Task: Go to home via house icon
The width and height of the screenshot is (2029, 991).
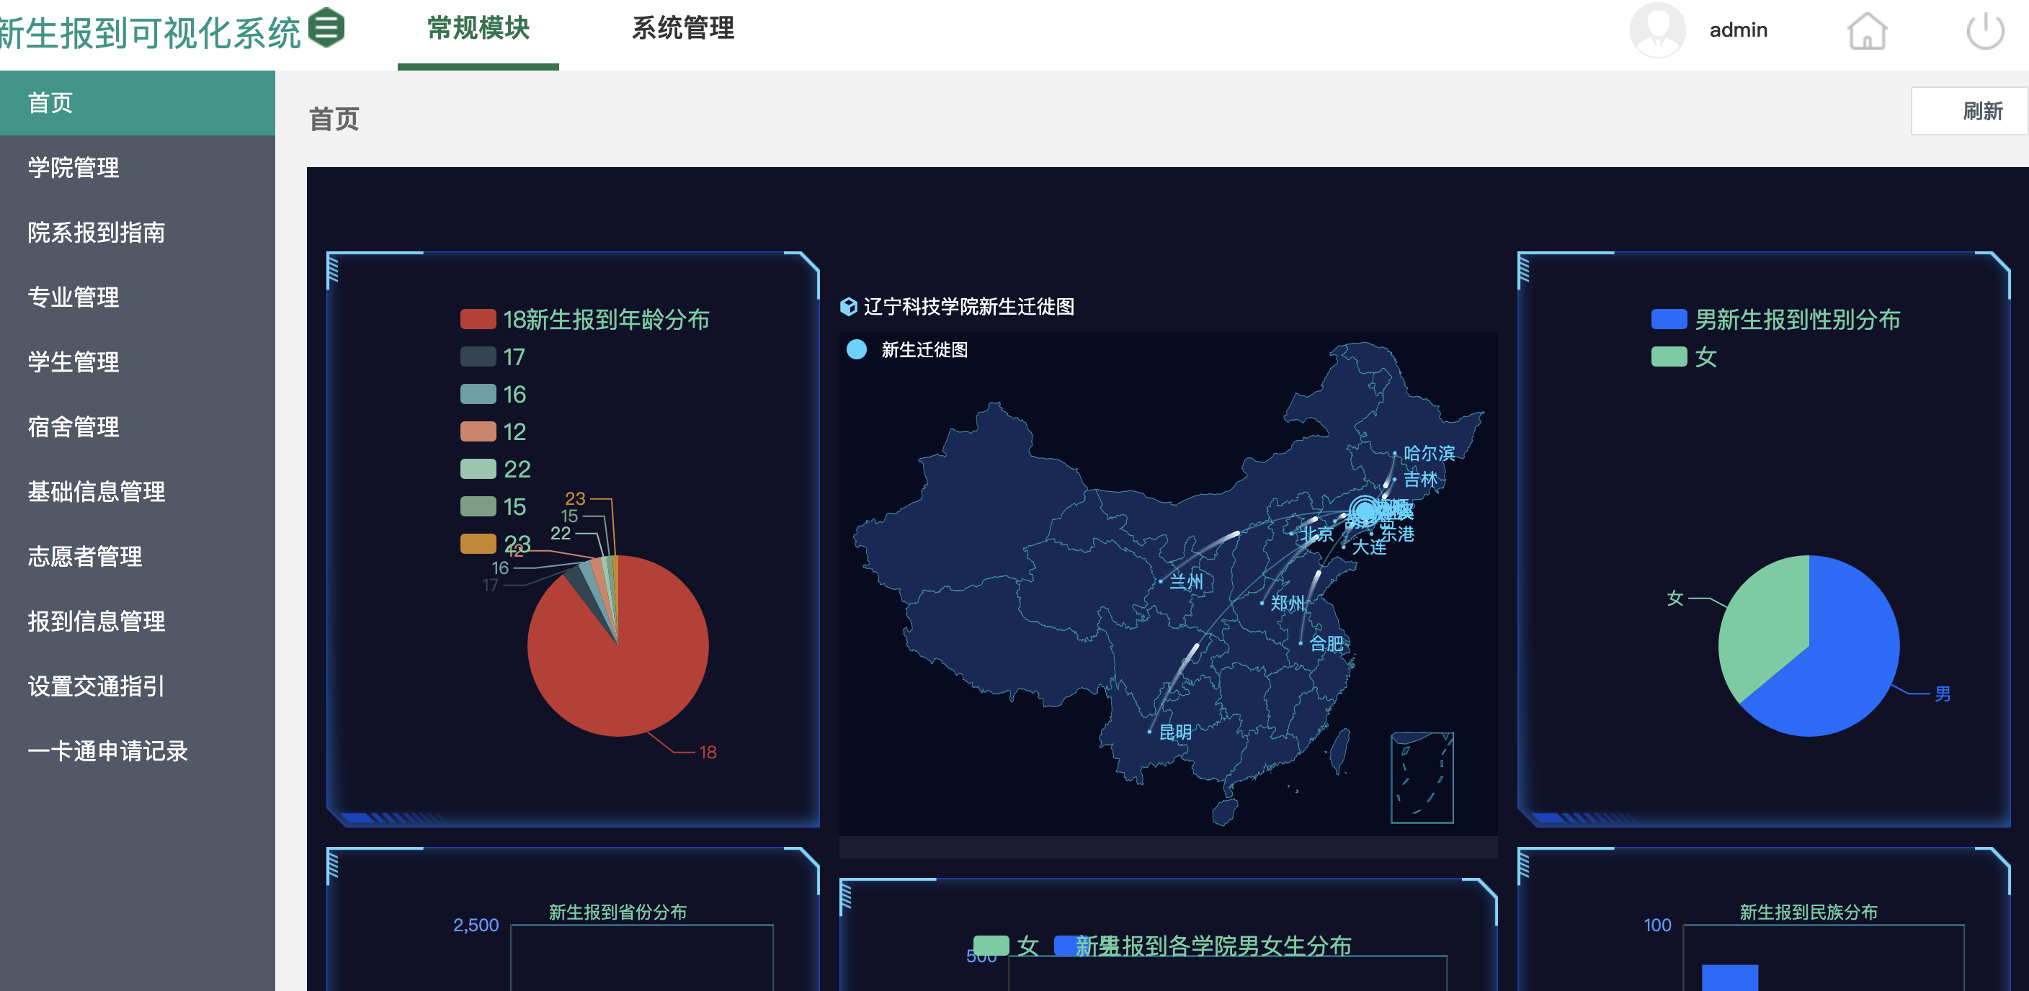Action: pyautogui.click(x=1867, y=32)
